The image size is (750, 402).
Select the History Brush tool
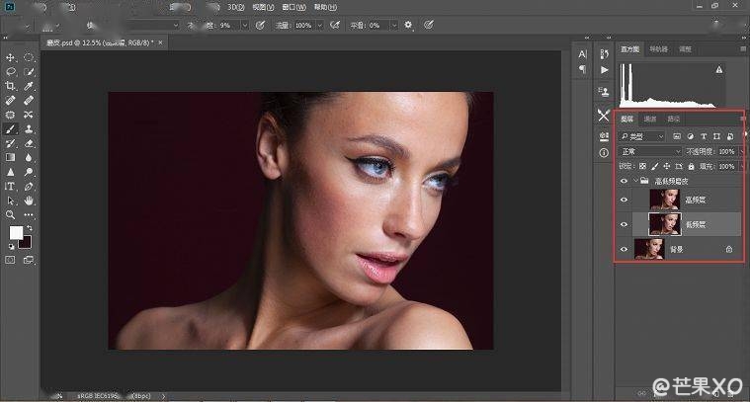click(x=10, y=143)
